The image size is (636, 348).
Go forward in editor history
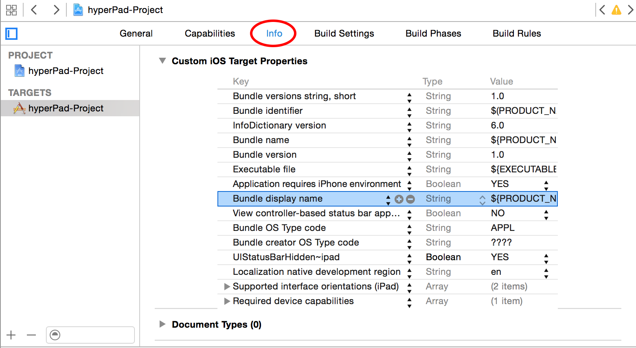pyautogui.click(x=56, y=10)
